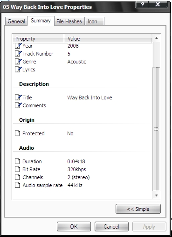Click the page icon beside Audio sample rate
The width and height of the screenshot is (172, 237).
point(18,185)
